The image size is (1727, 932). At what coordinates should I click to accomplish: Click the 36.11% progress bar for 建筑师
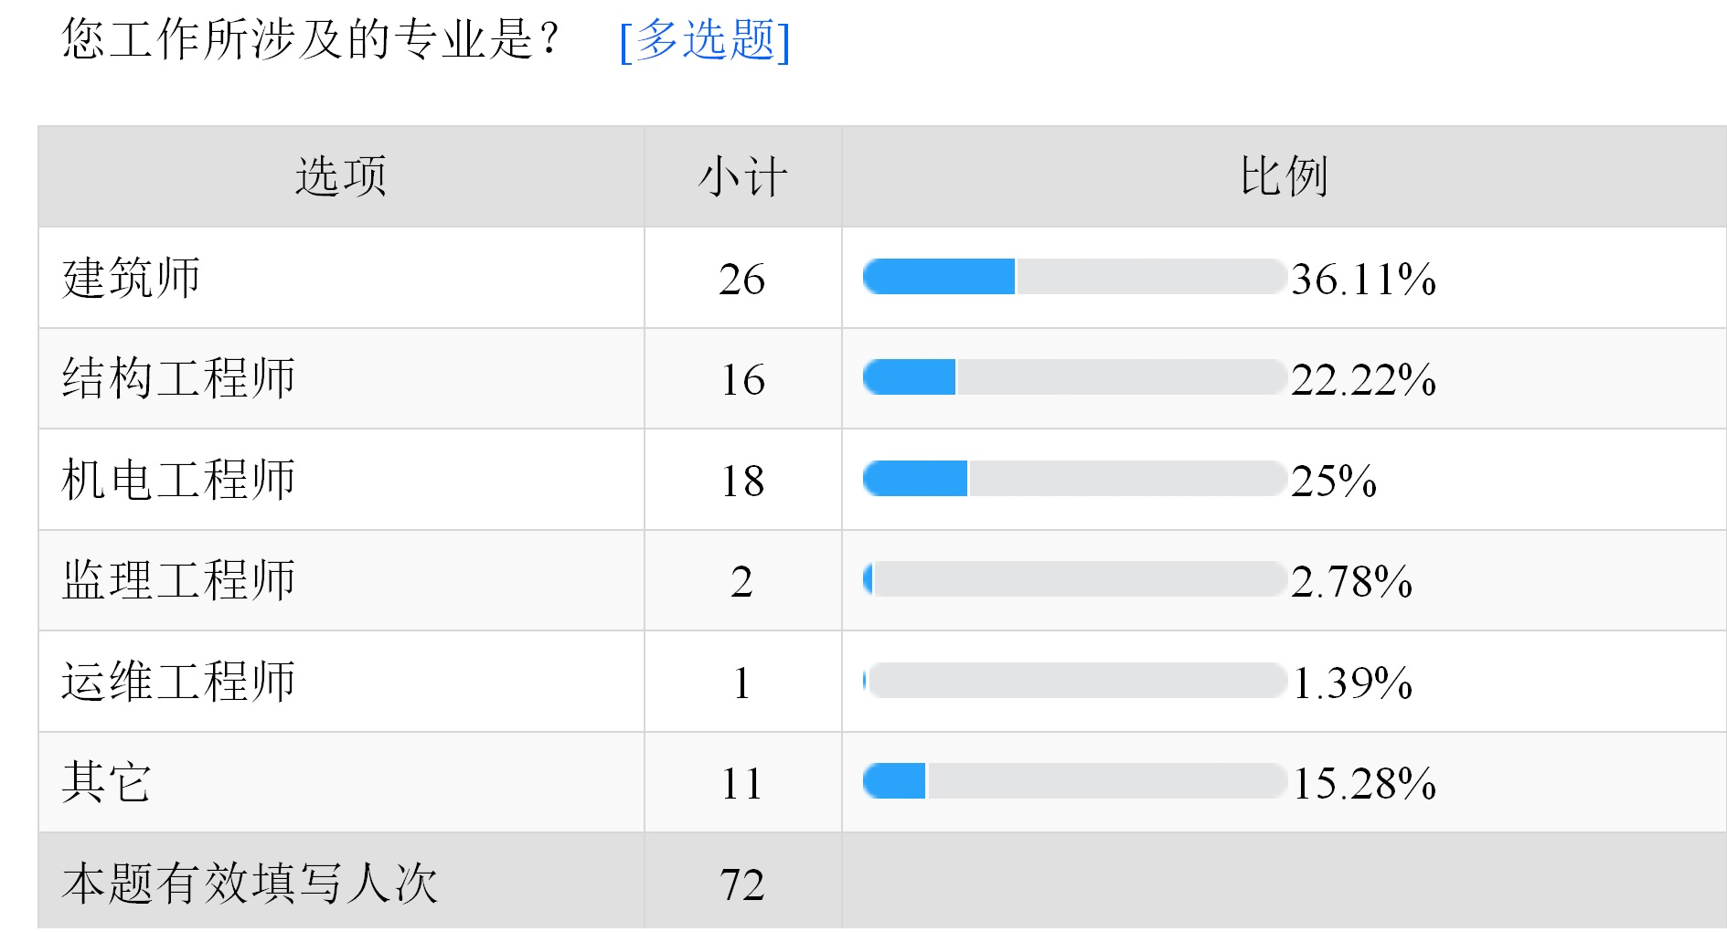[1075, 277]
